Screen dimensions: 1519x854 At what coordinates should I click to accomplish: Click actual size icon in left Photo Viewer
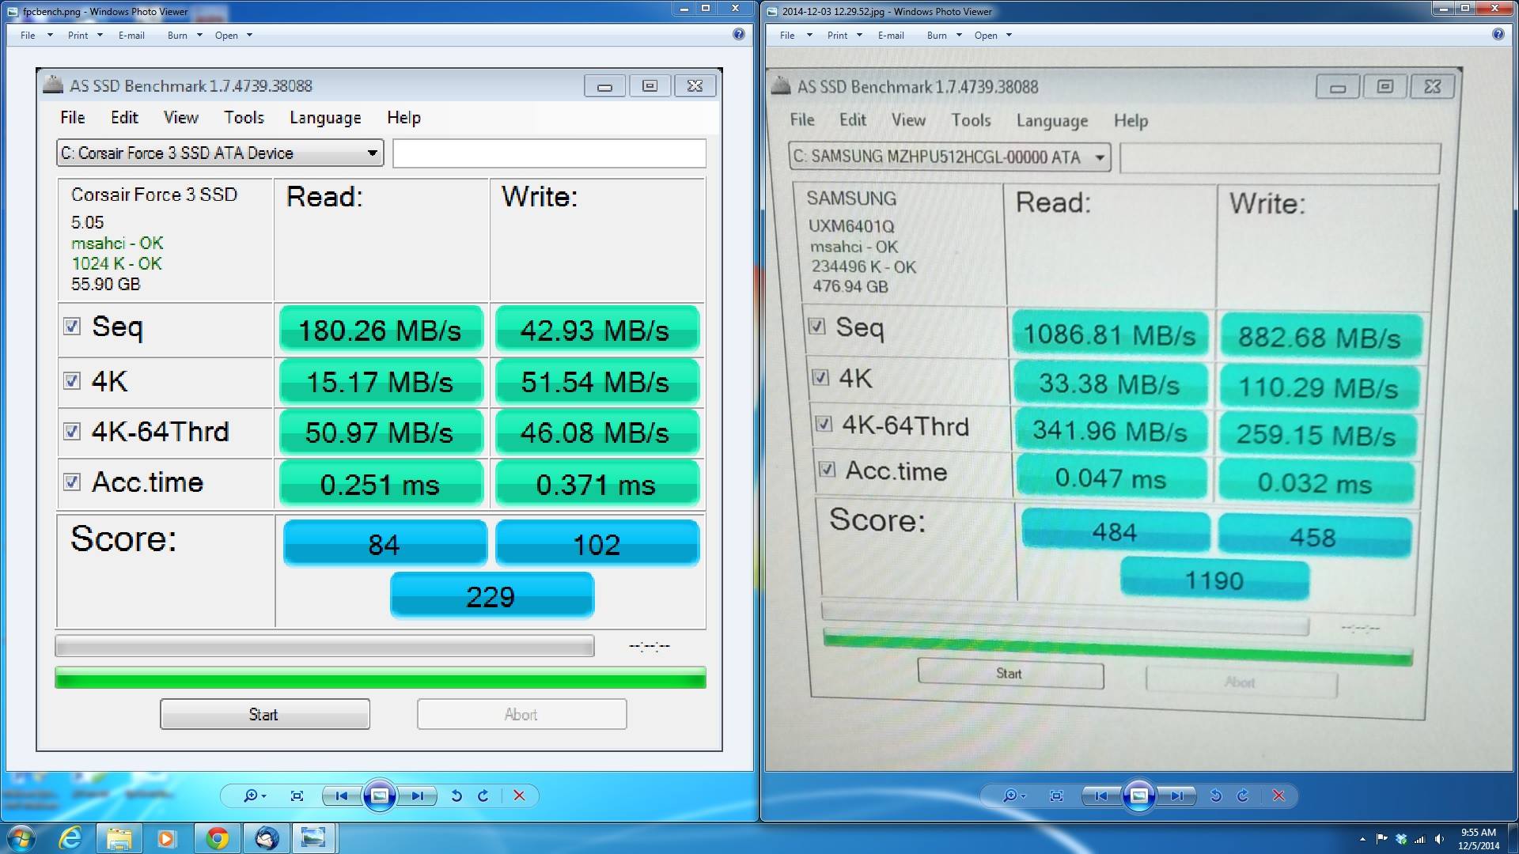click(297, 795)
